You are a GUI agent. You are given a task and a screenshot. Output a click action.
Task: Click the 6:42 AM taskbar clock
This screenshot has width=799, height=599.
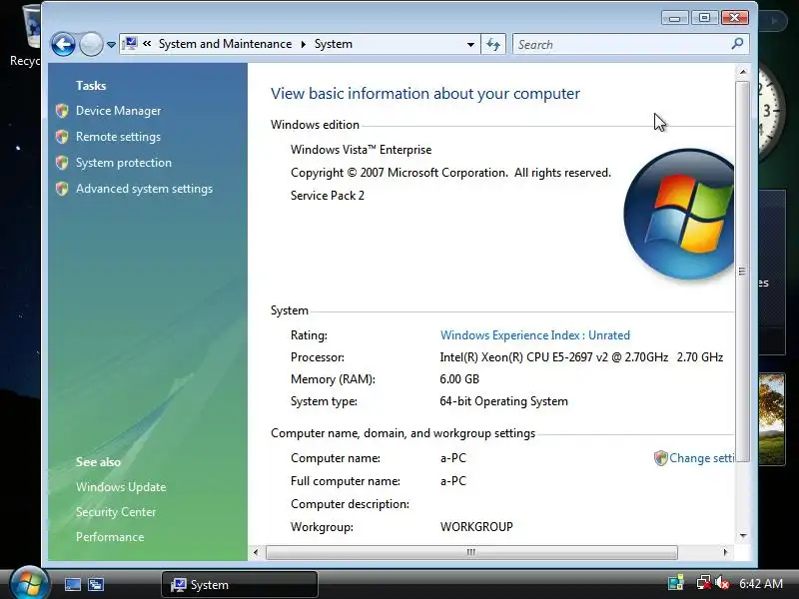click(x=761, y=584)
